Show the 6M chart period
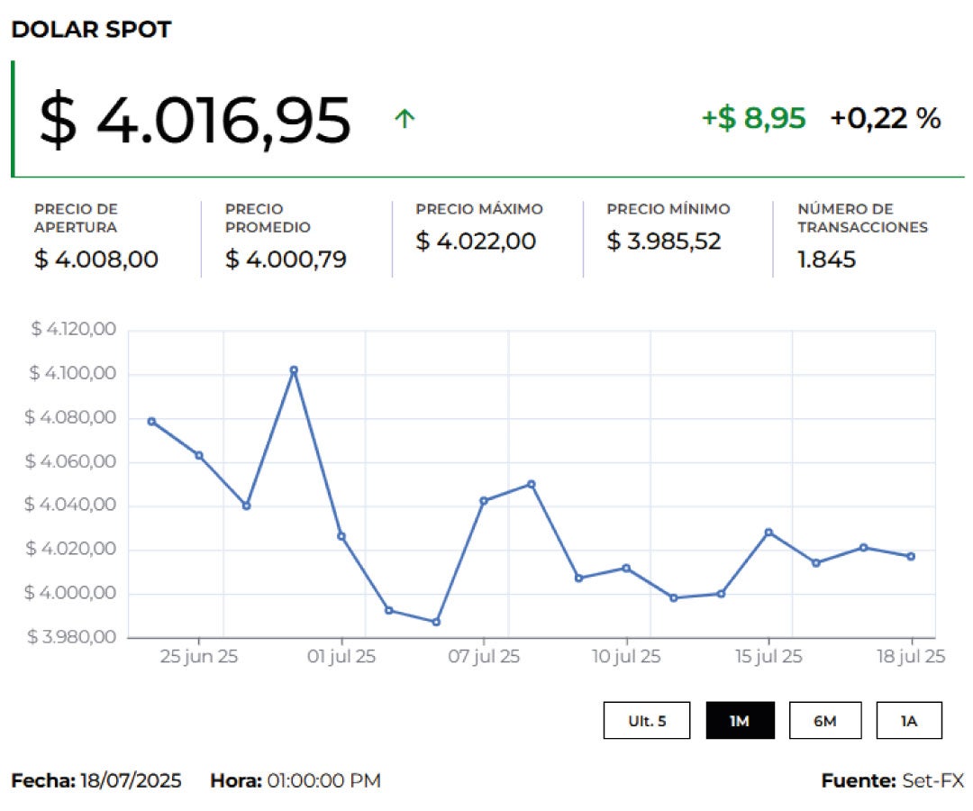 (x=824, y=721)
